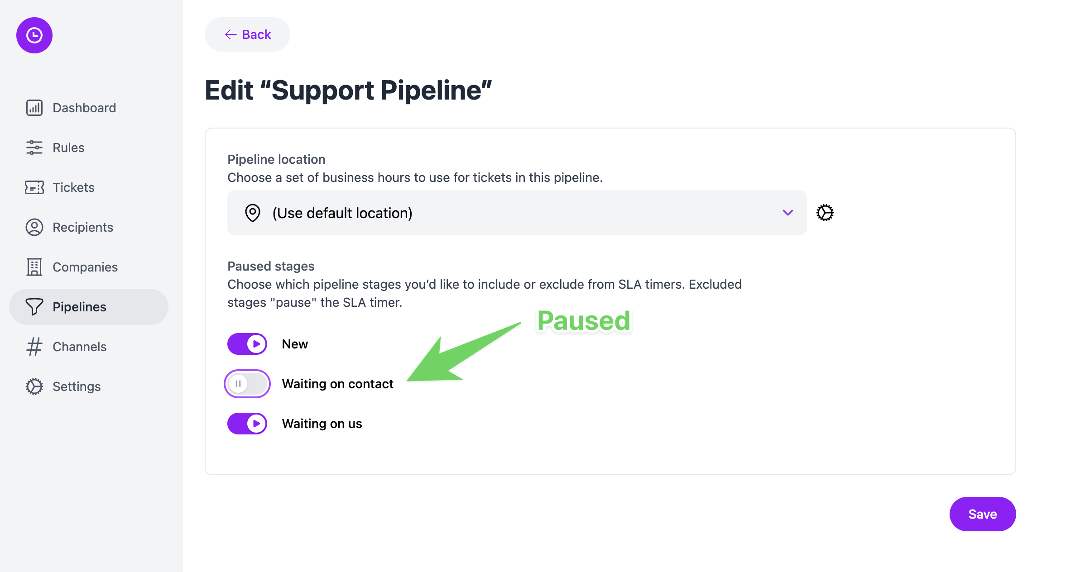Click the Dashboard chart icon

(34, 108)
